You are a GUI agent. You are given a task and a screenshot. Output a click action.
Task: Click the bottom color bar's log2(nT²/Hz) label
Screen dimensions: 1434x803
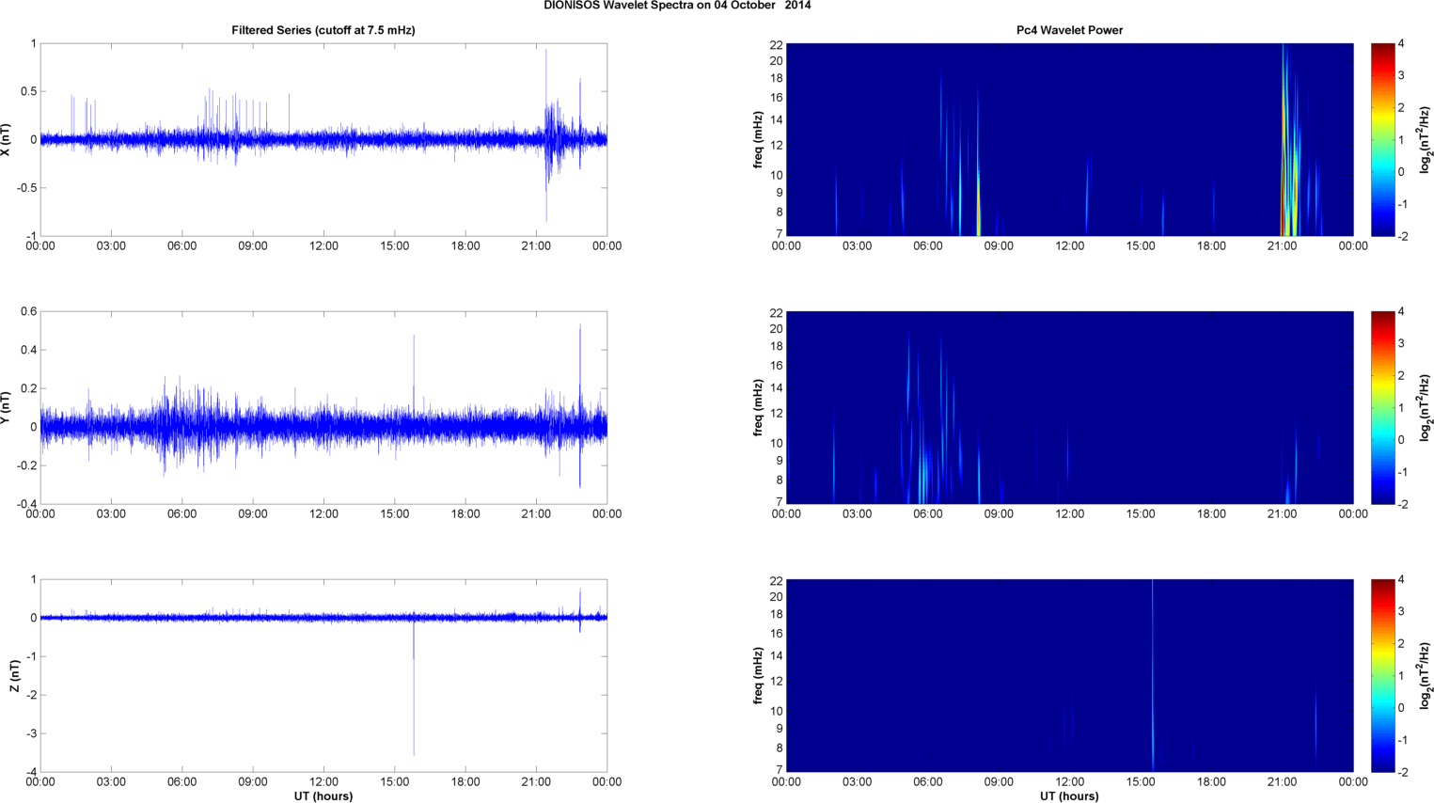1426,675
